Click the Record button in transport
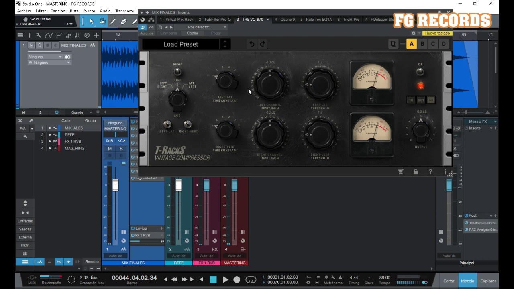The image size is (514, 289). [x=237, y=280]
